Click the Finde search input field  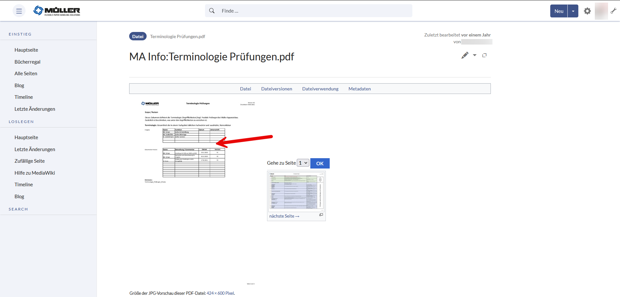pos(313,11)
